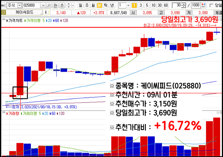Click the 저 low price label
This screenshot has height=157, width=223.
click(x=189, y=13)
